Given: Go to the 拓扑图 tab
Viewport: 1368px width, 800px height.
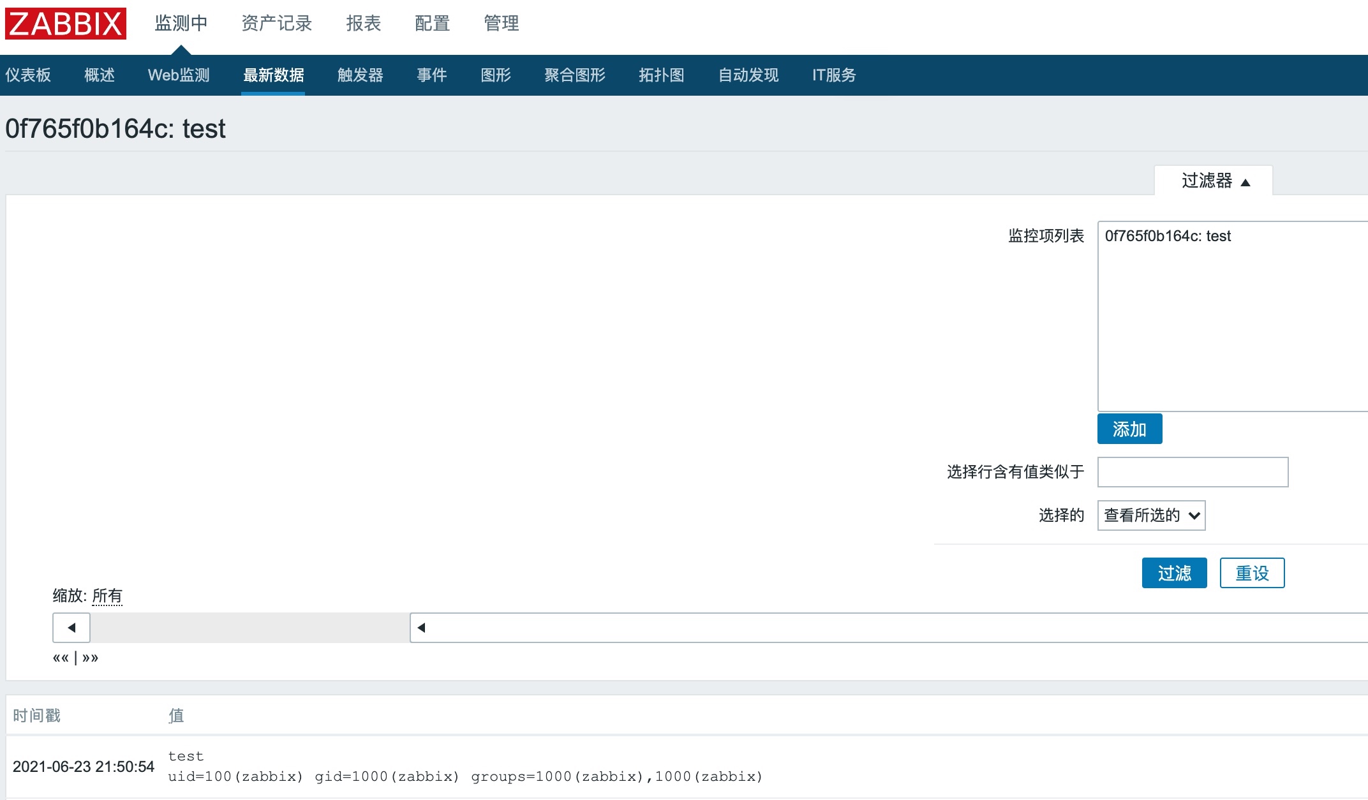Looking at the screenshot, I should pyautogui.click(x=661, y=75).
